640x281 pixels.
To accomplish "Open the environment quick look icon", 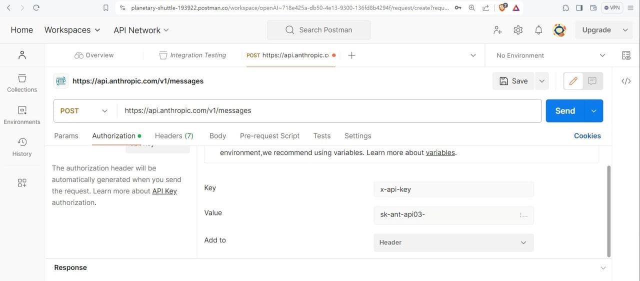I will pos(626,55).
